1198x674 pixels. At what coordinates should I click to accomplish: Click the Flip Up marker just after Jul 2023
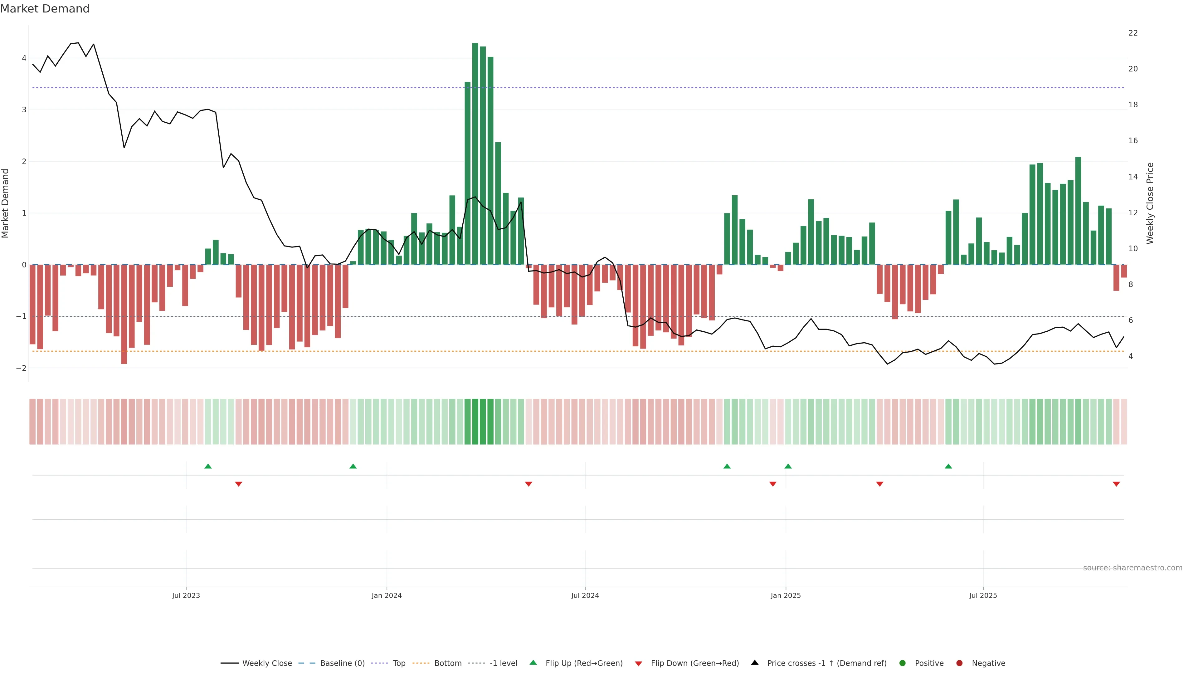[x=208, y=466]
